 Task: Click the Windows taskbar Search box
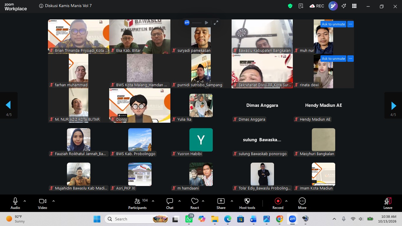[x=137, y=219]
